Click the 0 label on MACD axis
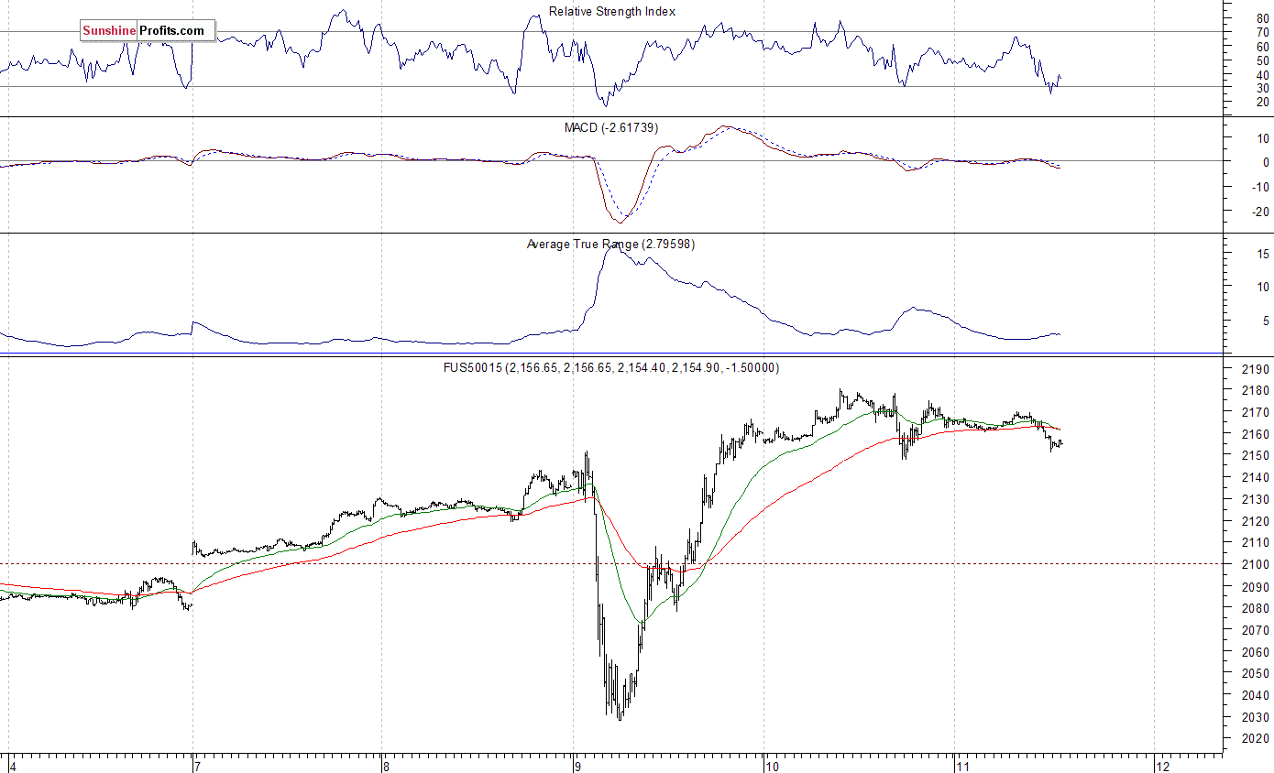Viewport: 1274px width, 773px height. (1266, 162)
